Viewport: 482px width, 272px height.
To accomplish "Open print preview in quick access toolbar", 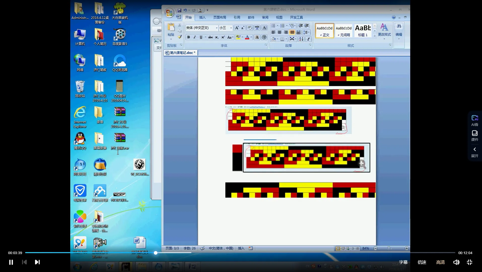I will point(200,10).
